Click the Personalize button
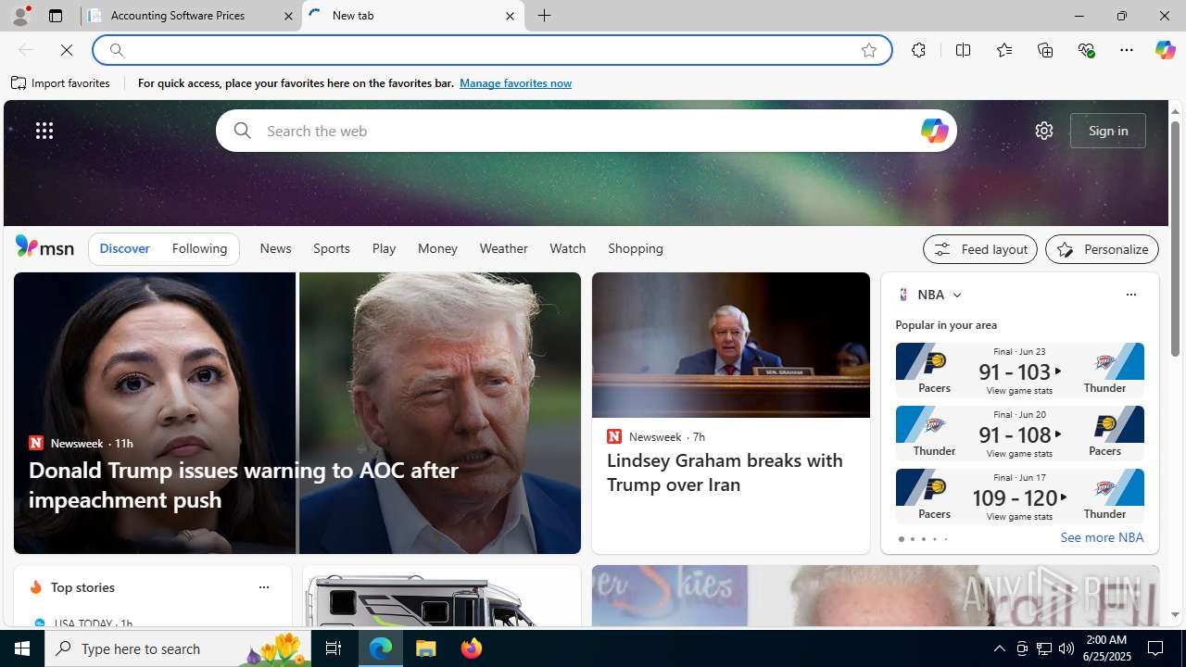This screenshot has height=667, width=1186. [x=1102, y=249]
